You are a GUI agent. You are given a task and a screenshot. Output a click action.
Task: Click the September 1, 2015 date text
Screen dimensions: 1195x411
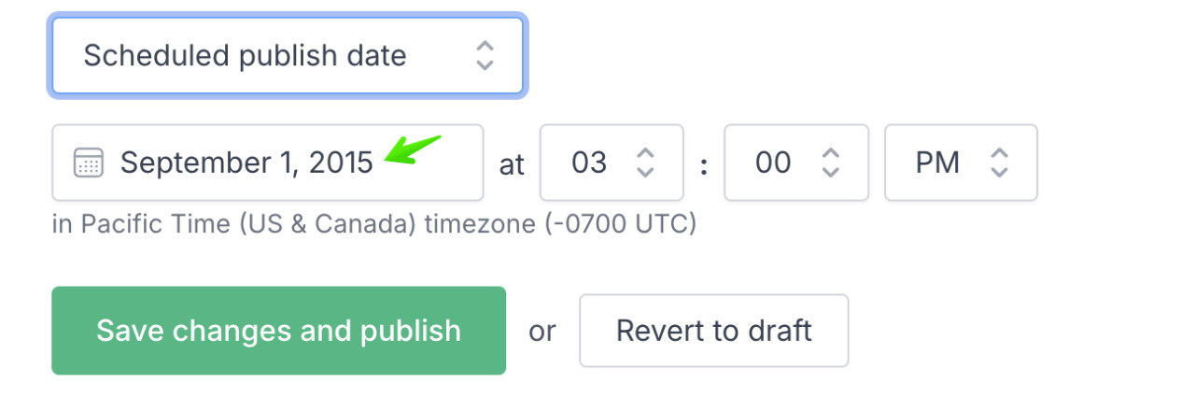(x=246, y=163)
